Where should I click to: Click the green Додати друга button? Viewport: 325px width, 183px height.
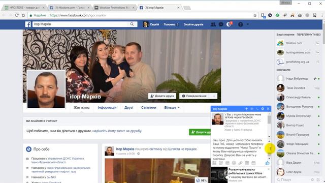[x=200, y=132]
